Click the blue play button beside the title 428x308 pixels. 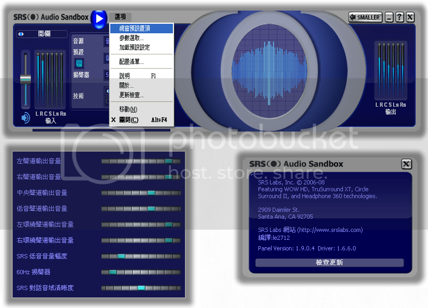(98, 19)
